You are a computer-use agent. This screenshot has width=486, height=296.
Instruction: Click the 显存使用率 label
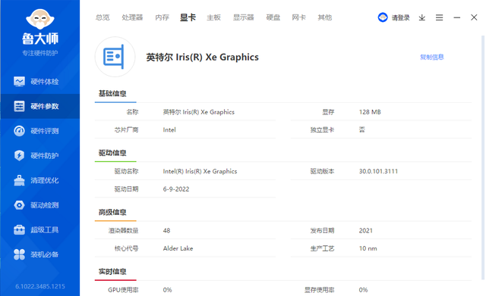(x=319, y=290)
